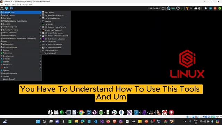Image resolution: width=222 pixels, height=125 pixels.
Task: Open the green globe browser dock icon
Action: 62,112
